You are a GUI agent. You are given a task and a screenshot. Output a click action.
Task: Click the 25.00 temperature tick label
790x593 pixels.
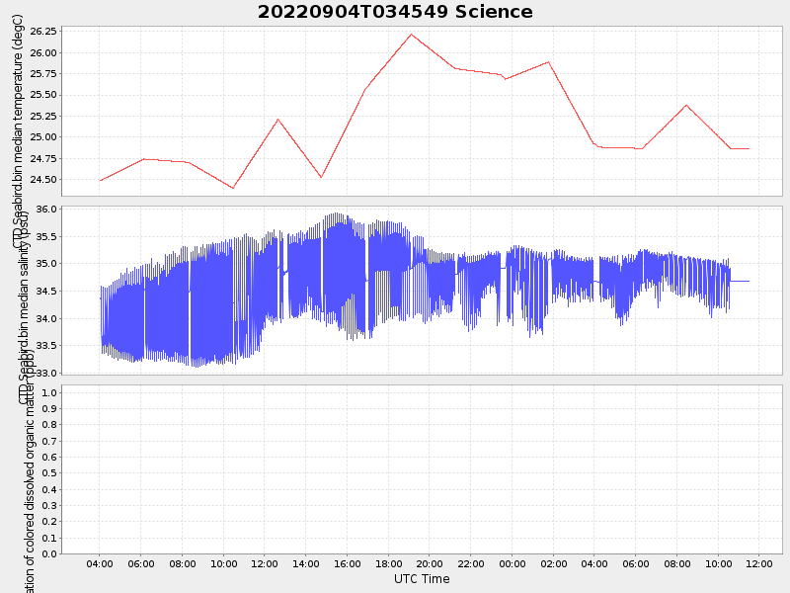(x=43, y=137)
